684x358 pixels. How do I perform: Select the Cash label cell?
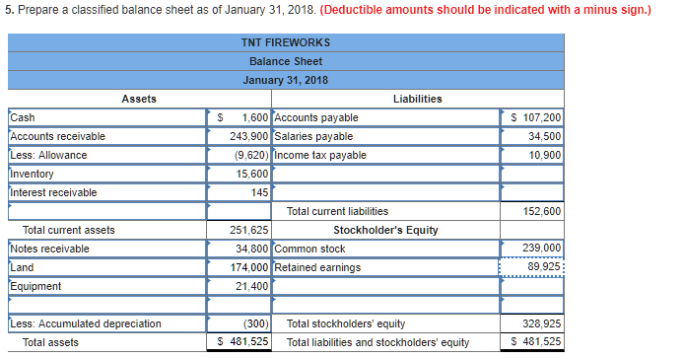click(x=107, y=117)
